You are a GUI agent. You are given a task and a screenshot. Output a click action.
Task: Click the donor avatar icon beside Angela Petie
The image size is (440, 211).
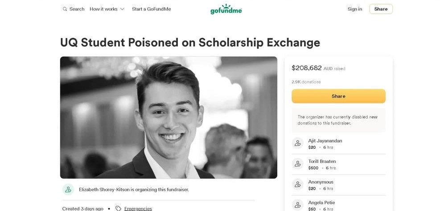point(297,205)
